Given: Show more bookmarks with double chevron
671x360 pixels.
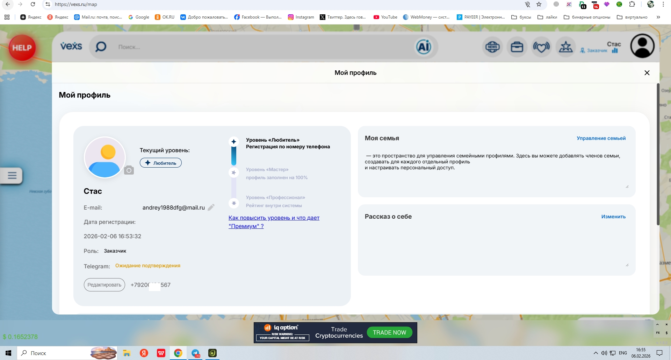Looking at the screenshot, I should pos(658,17).
